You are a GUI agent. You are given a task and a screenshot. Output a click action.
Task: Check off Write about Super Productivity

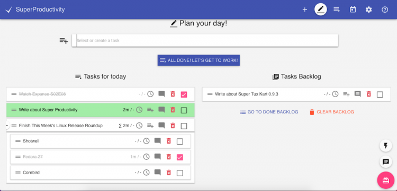point(184,110)
